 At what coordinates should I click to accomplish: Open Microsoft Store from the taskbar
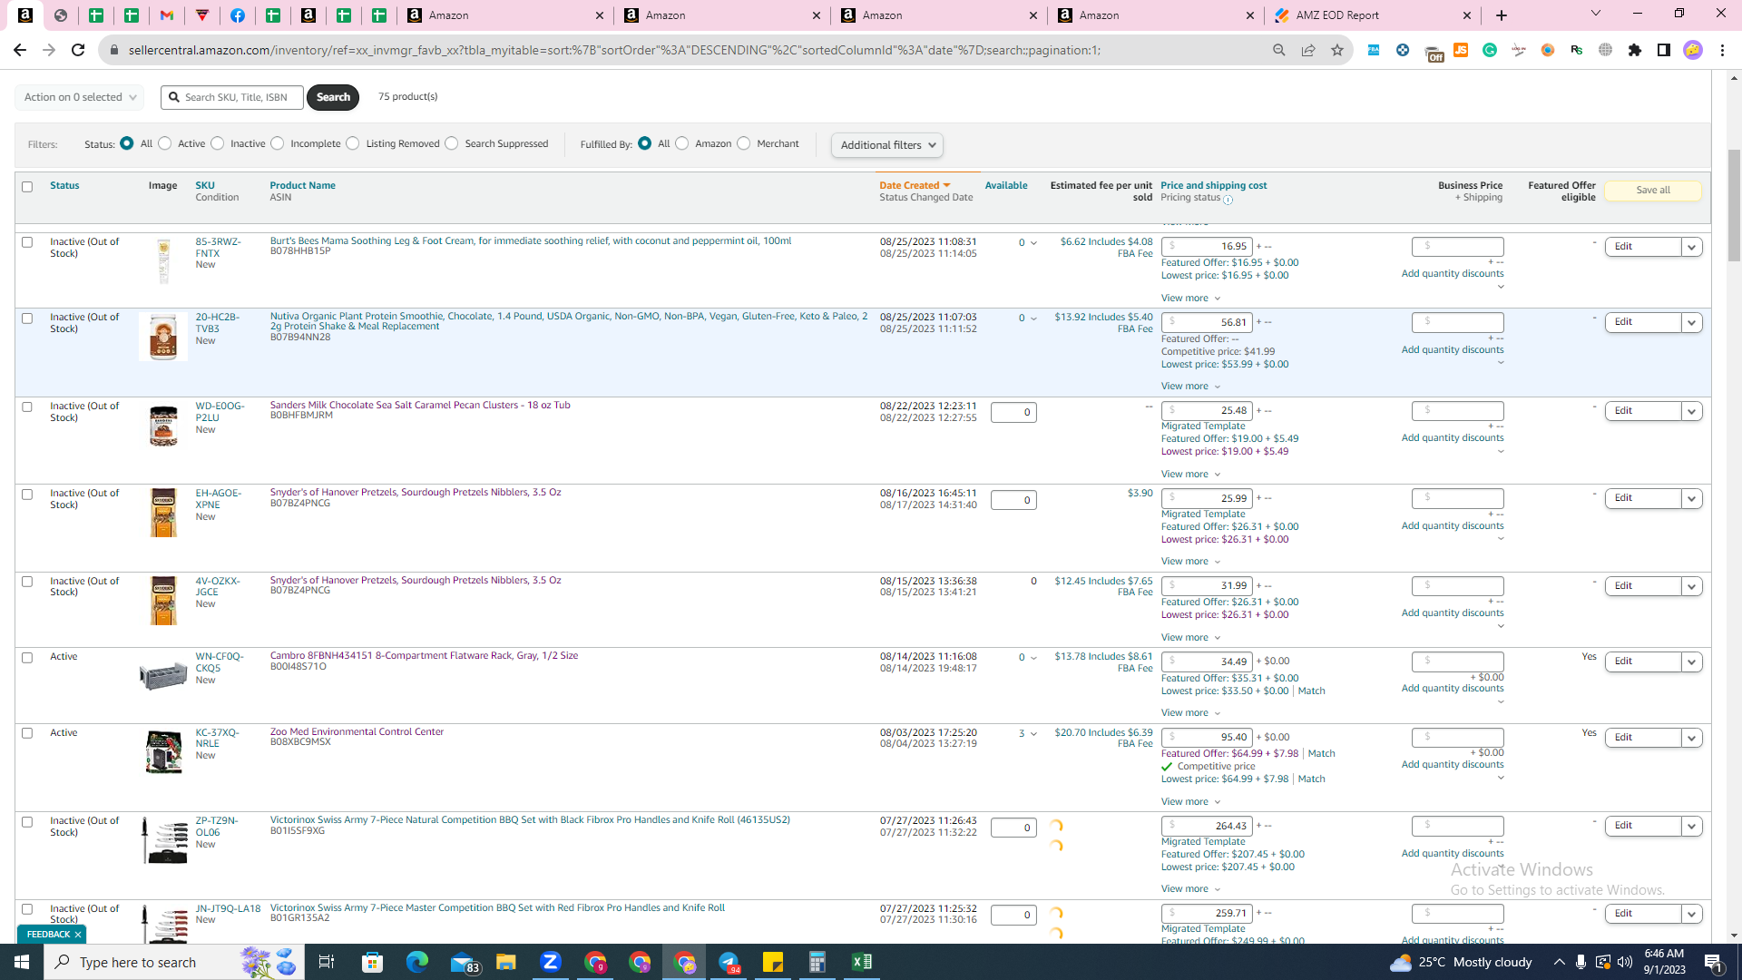372,962
